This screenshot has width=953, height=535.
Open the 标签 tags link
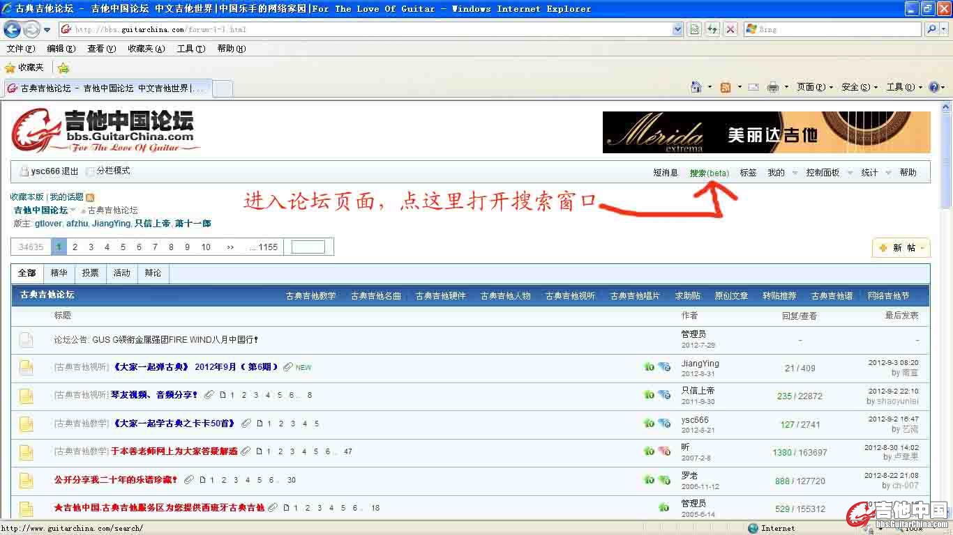point(749,173)
